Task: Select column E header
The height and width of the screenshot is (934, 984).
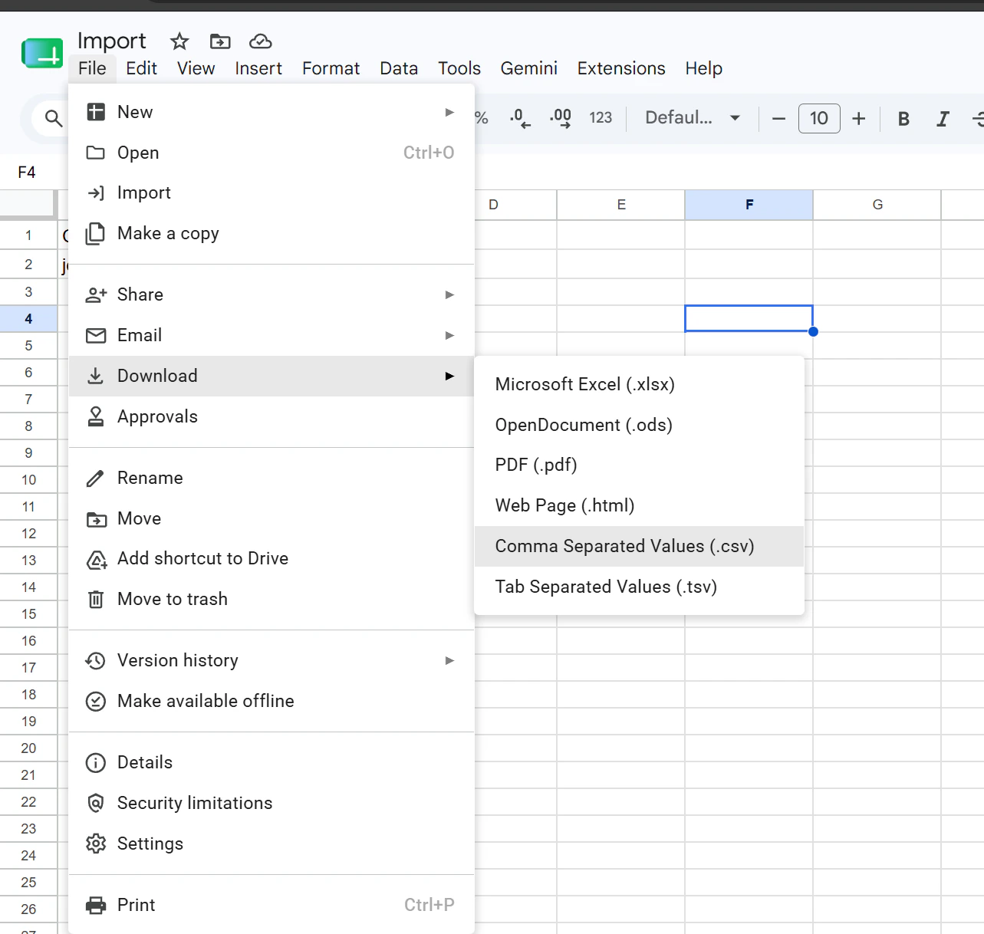Action: (x=621, y=205)
